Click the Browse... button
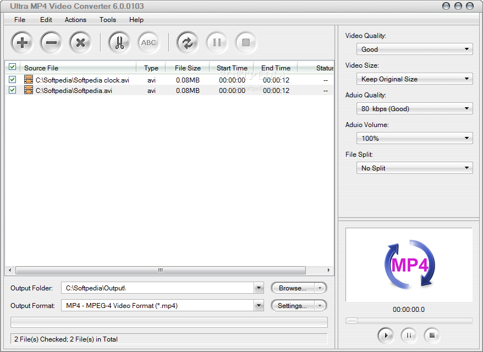 point(293,288)
